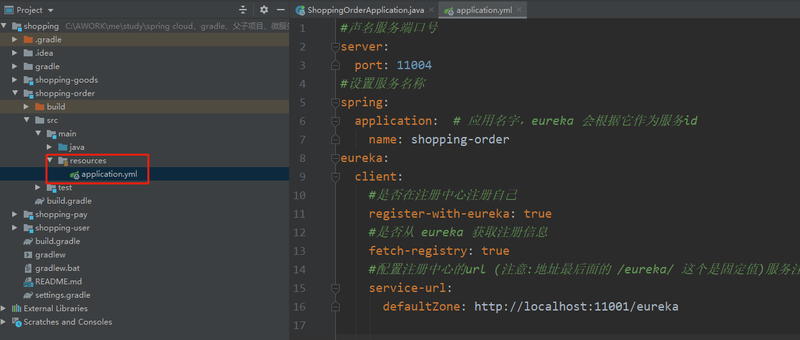
Task: Hide the Project tool window
Action: click(x=281, y=10)
